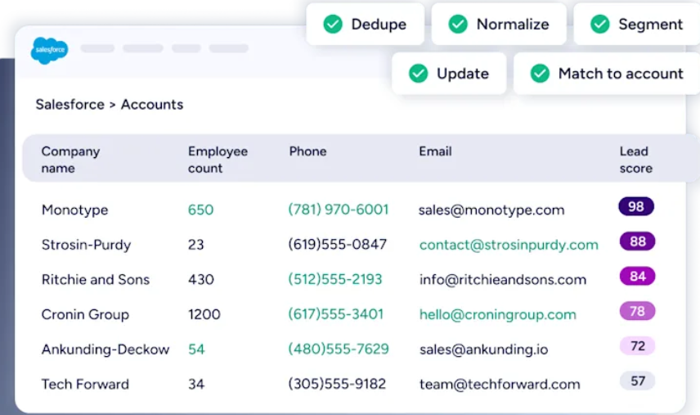Click employee count 54
This screenshot has height=415, width=700.
point(196,350)
